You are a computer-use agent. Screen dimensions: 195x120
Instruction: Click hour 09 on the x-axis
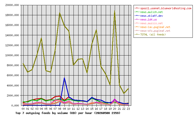pos(64,109)
